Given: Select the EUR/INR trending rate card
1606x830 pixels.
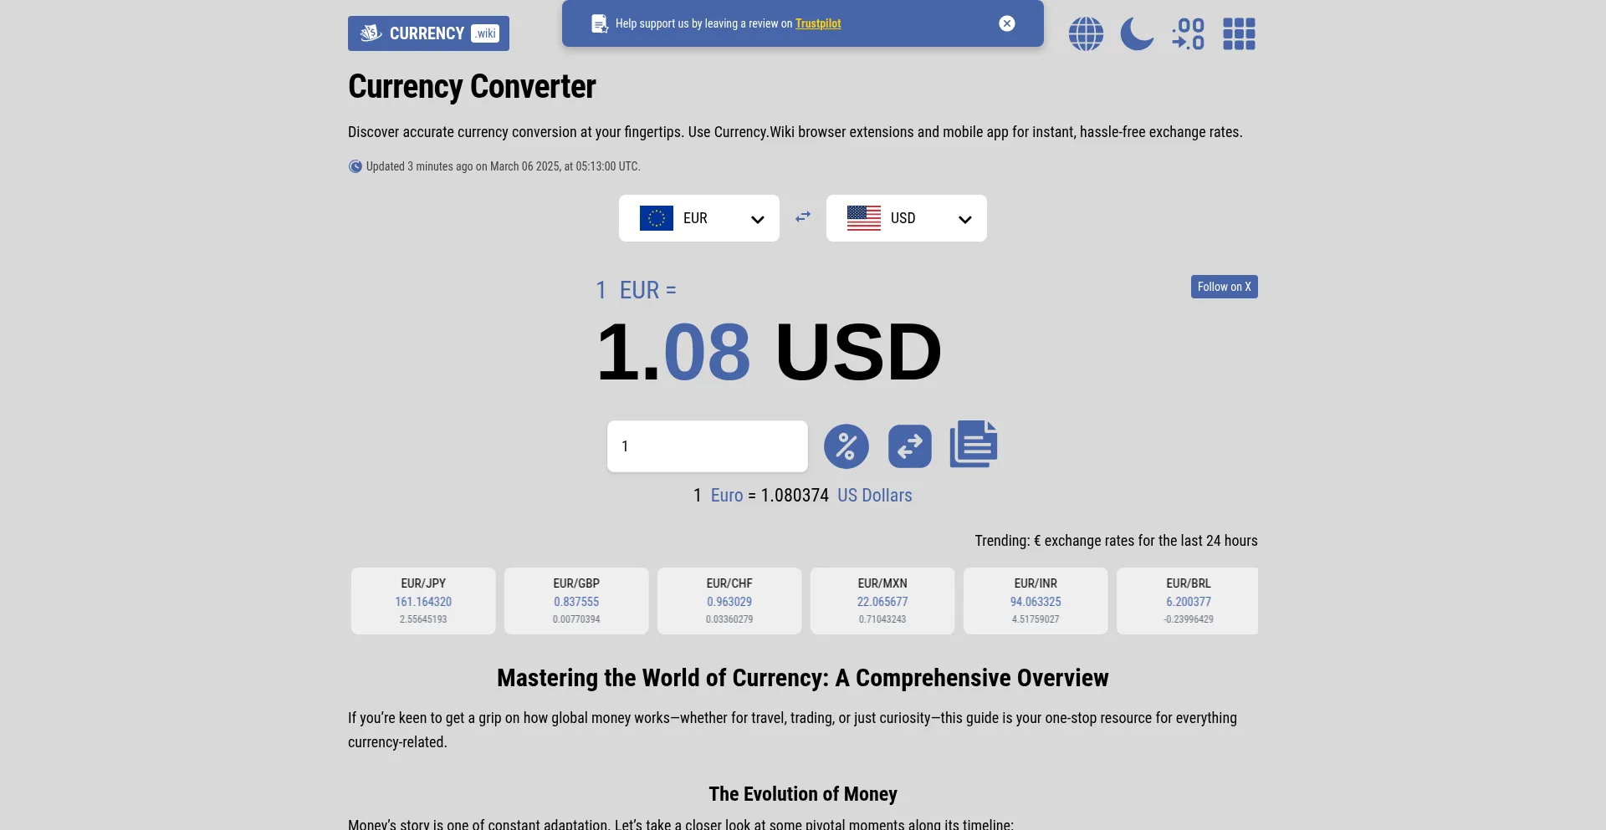Looking at the screenshot, I should 1036,601.
